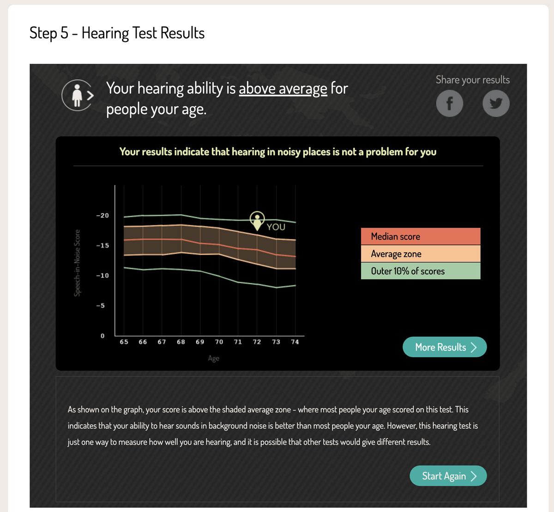This screenshot has height=512, width=554.
Task: Click the underlined "above average" text
Action: click(x=283, y=88)
